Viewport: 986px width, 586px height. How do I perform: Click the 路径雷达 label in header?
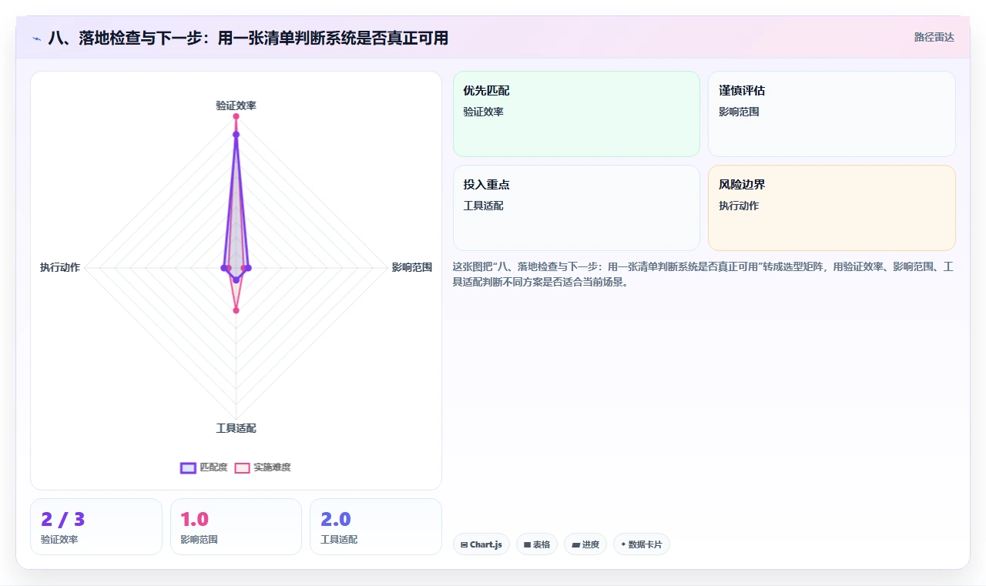(x=934, y=37)
